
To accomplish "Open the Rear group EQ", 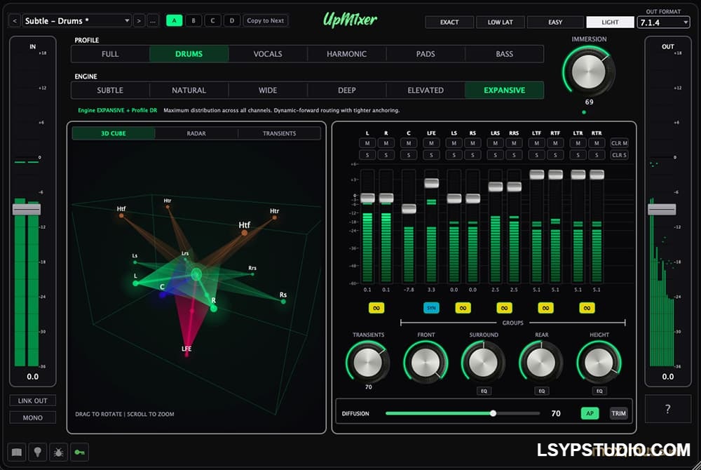I will [x=541, y=391].
